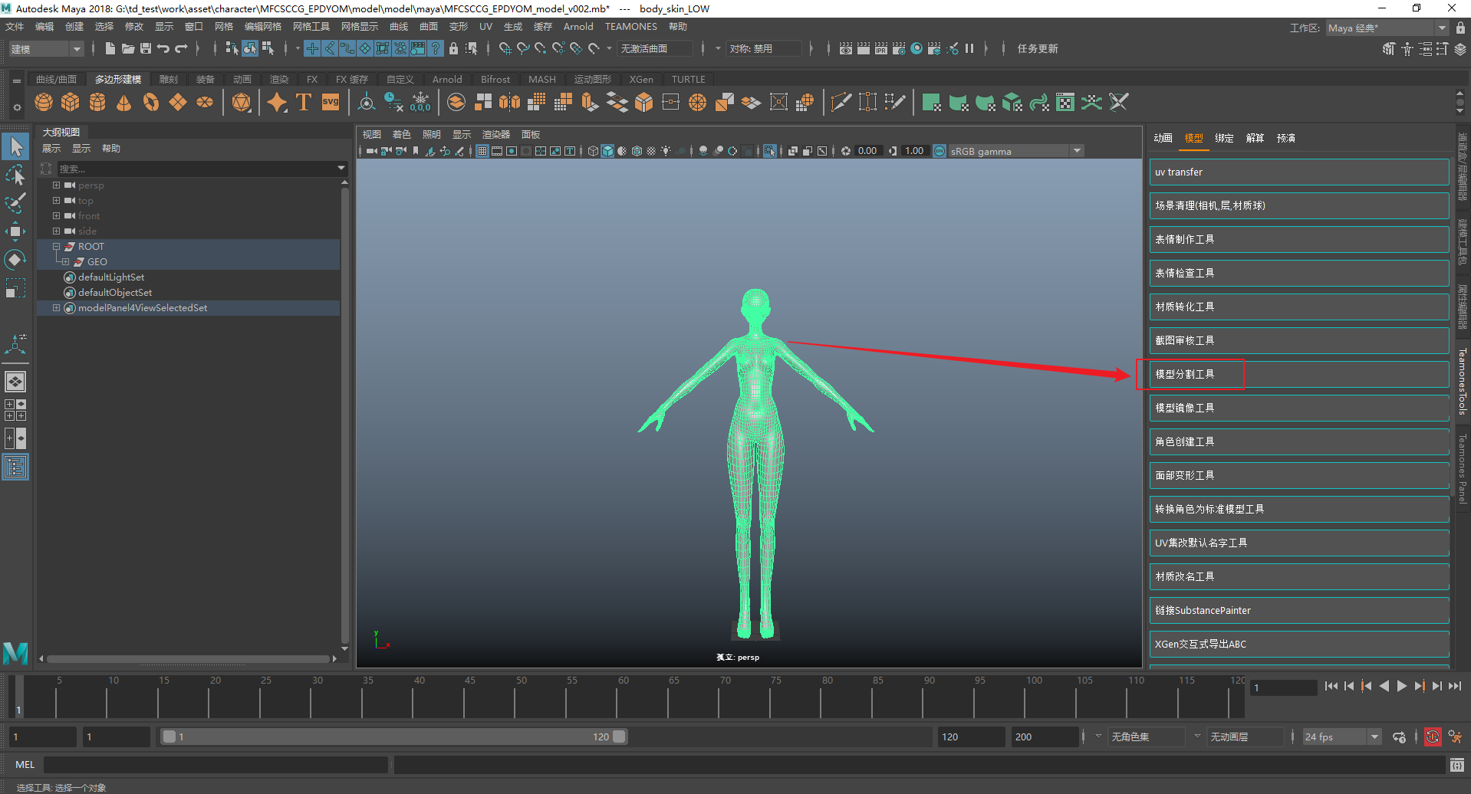
Task: Toggle loop playback mode button
Action: 1399,737
